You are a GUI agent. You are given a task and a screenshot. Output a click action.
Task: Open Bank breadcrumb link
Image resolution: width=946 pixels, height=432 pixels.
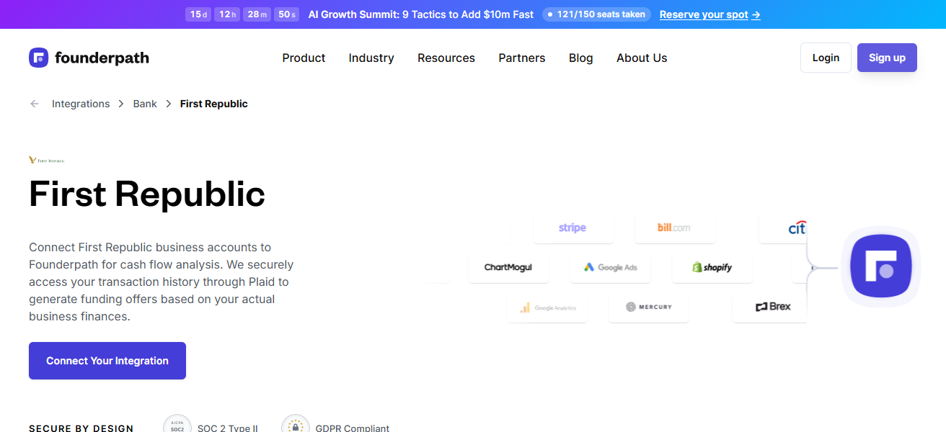[145, 104]
